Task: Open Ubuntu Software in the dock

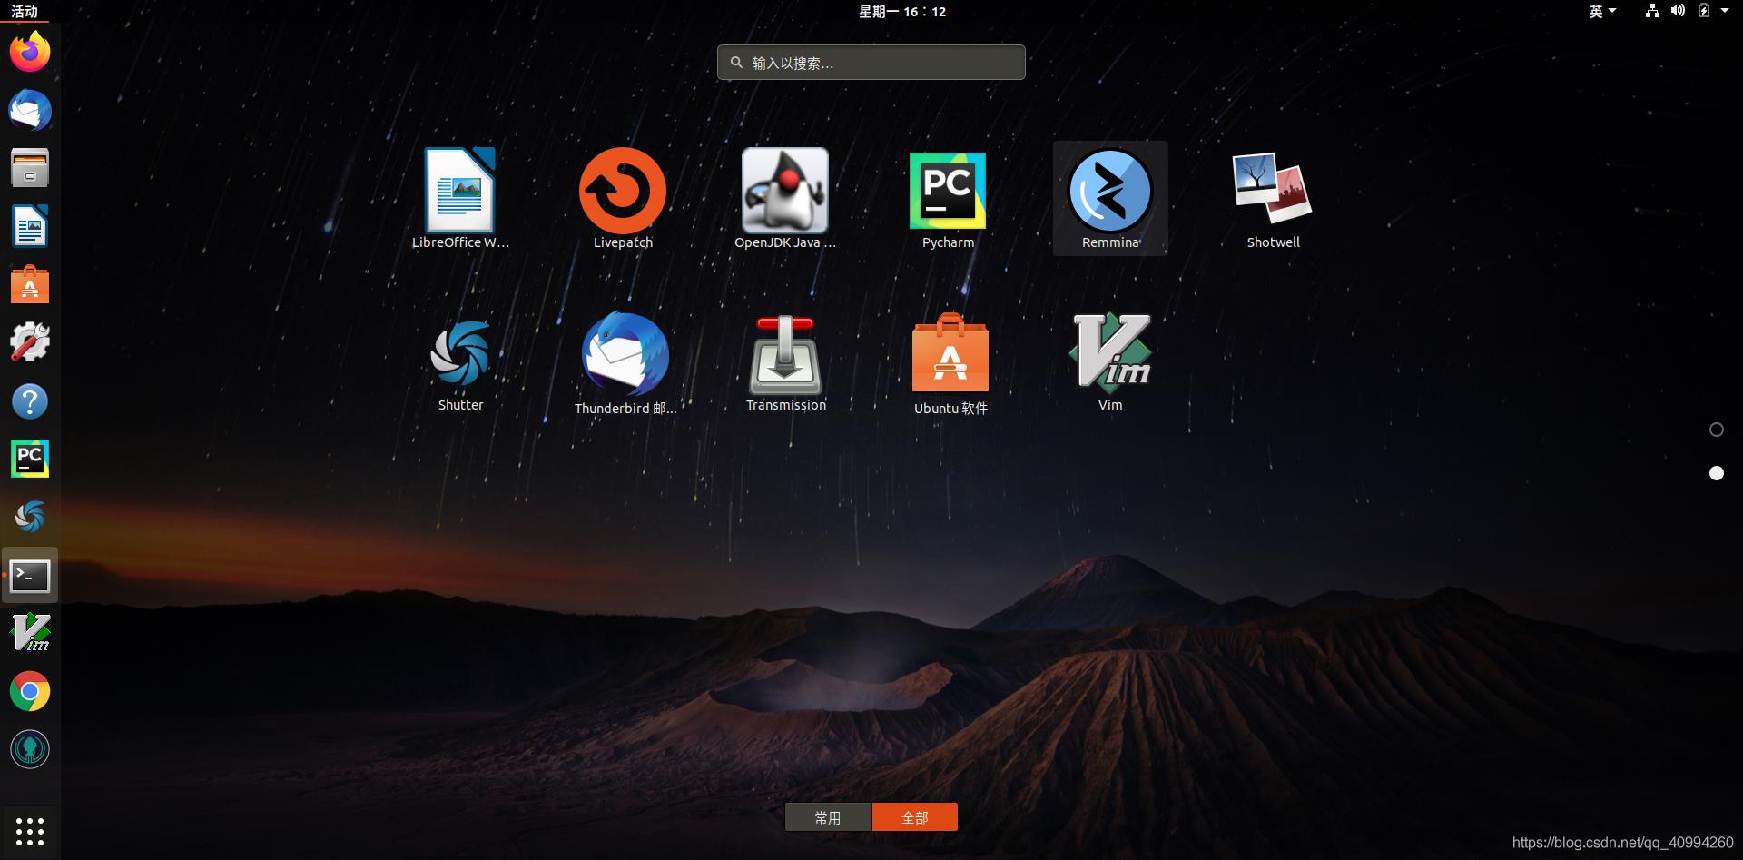Action: tap(30, 284)
